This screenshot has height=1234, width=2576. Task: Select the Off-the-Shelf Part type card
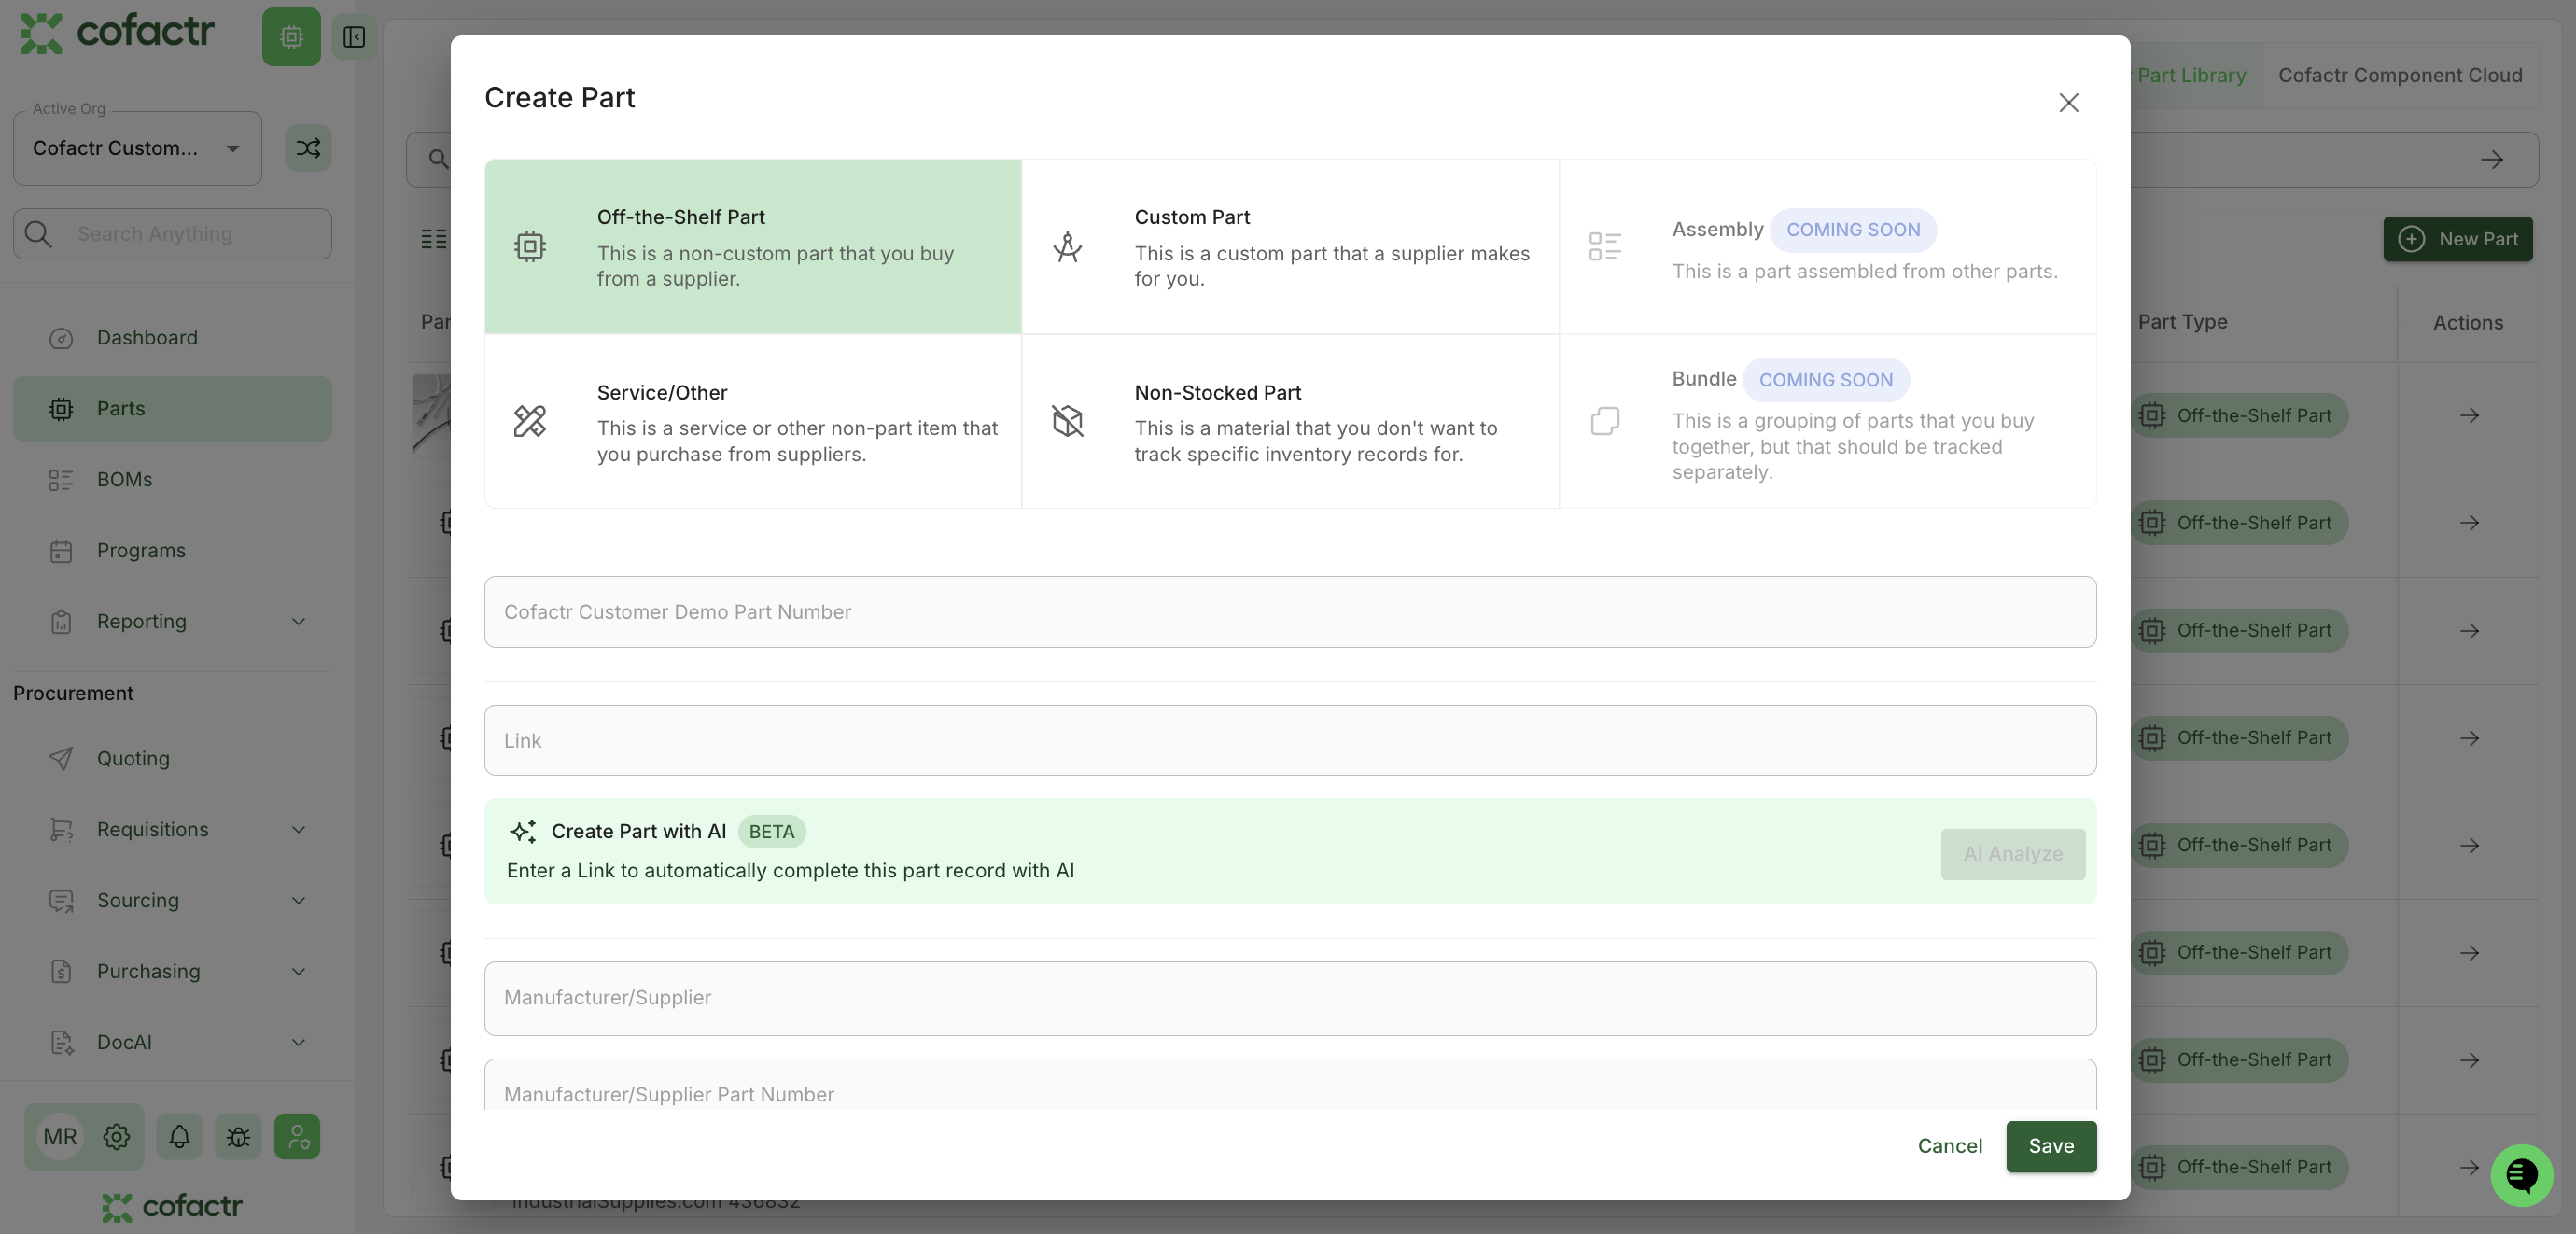tap(753, 246)
